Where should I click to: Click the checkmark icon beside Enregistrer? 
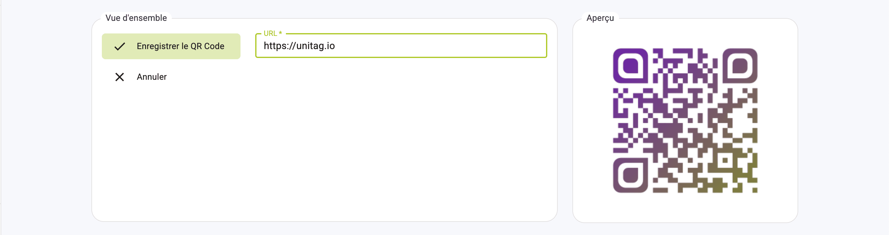tap(119, 46)
